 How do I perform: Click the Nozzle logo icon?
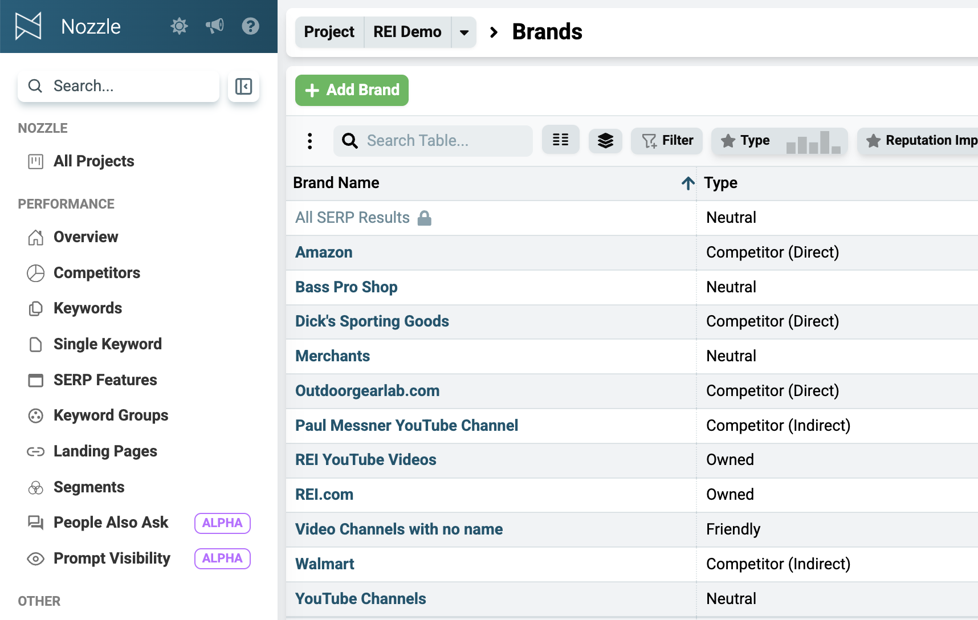[x=28, y=26]
